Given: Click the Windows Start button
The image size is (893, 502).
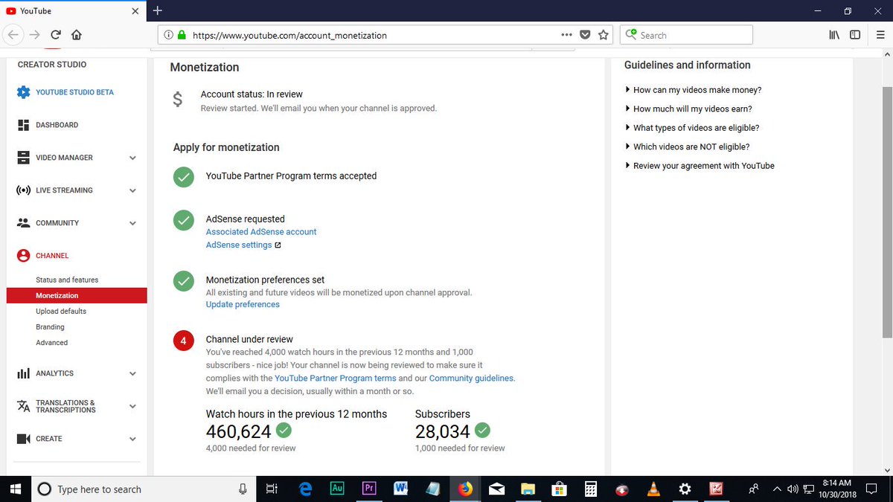Looking at the screenshot, I should 16,489.
